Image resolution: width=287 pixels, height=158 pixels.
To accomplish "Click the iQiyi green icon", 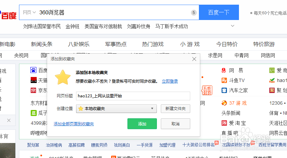I will 272,70.
